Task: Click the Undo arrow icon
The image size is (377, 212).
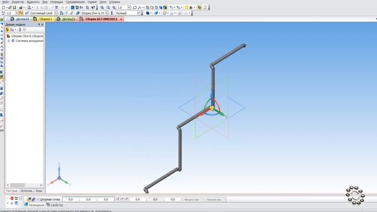Action: [62, 8]
